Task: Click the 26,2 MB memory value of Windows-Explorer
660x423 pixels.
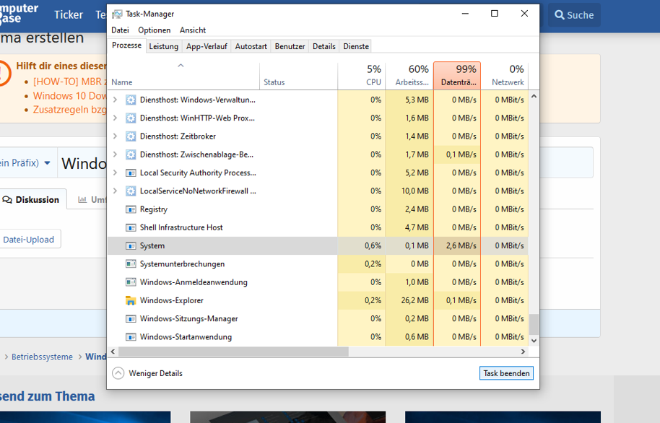Action: (414, 300)
